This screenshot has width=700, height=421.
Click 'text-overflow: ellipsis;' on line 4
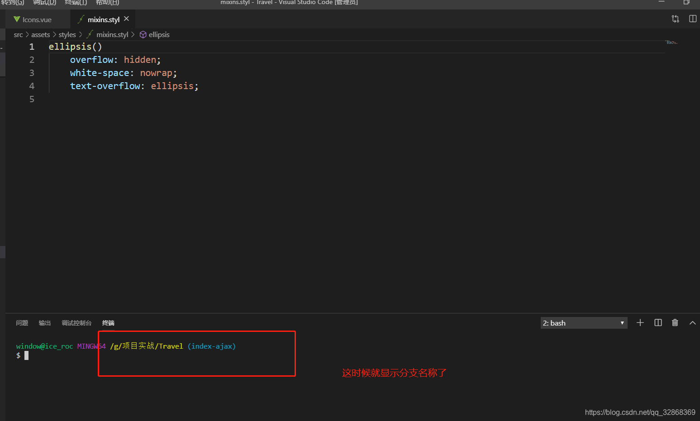(134, 86)
